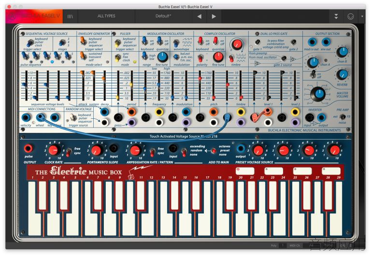This screenshot has height=256, width=371.
Task: Click the complex oscillator fine tune knob
Action: 218,57
